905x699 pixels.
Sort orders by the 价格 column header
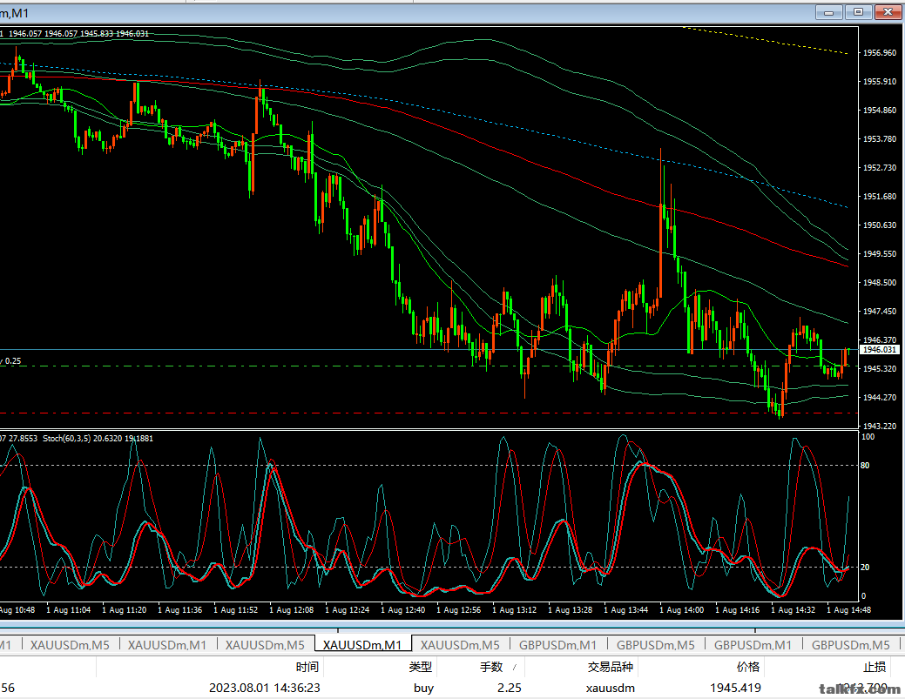pyautogui.click(x=748, y=667)
